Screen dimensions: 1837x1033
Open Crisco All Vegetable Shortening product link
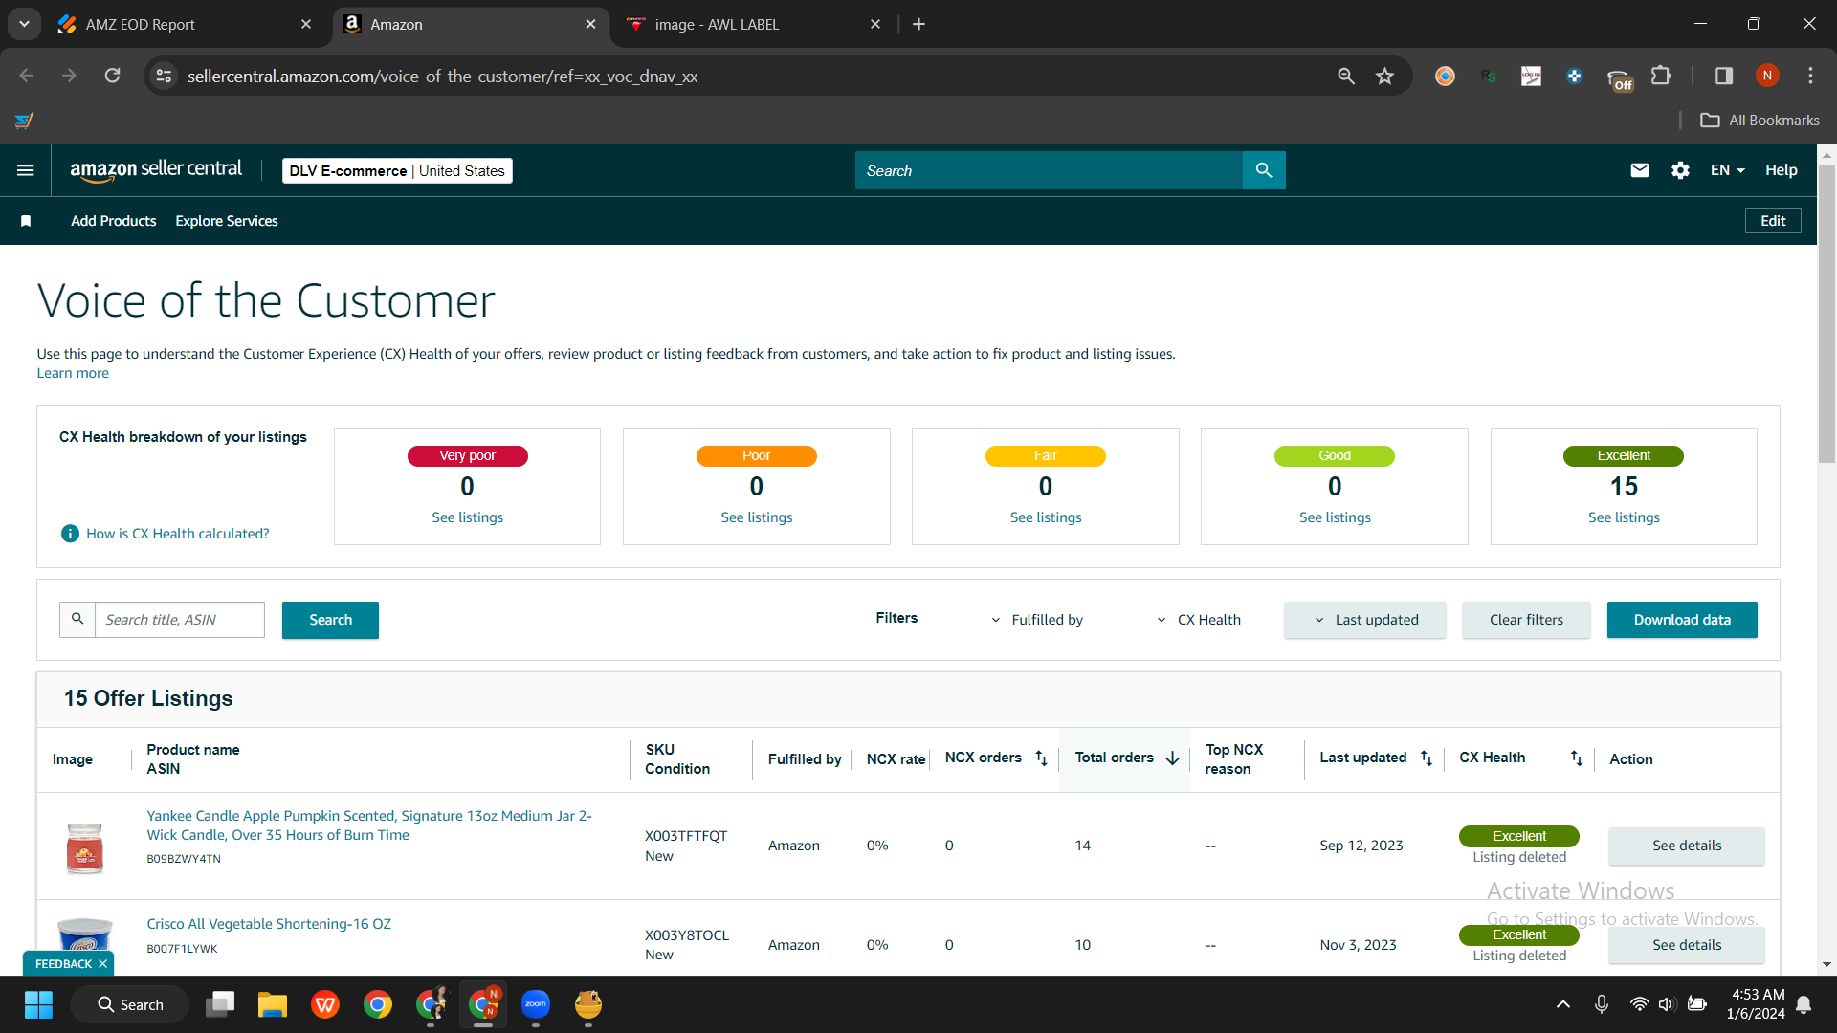(x=269, y=924)
